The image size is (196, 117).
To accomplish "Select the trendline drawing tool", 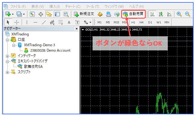I will point(44,22).
